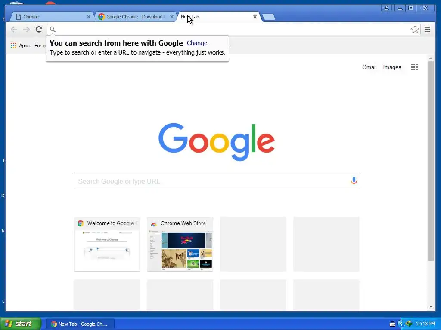Open Gmail link
The width and height of the screenshot is (441, 330).
pyautogui.click(x=369, y=67)
